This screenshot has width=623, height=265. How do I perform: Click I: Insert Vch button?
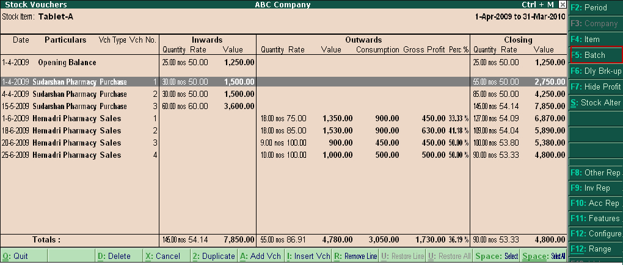click(308, 256)
